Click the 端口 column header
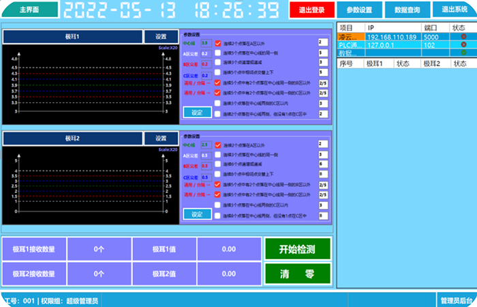 (x=431, y=27)
